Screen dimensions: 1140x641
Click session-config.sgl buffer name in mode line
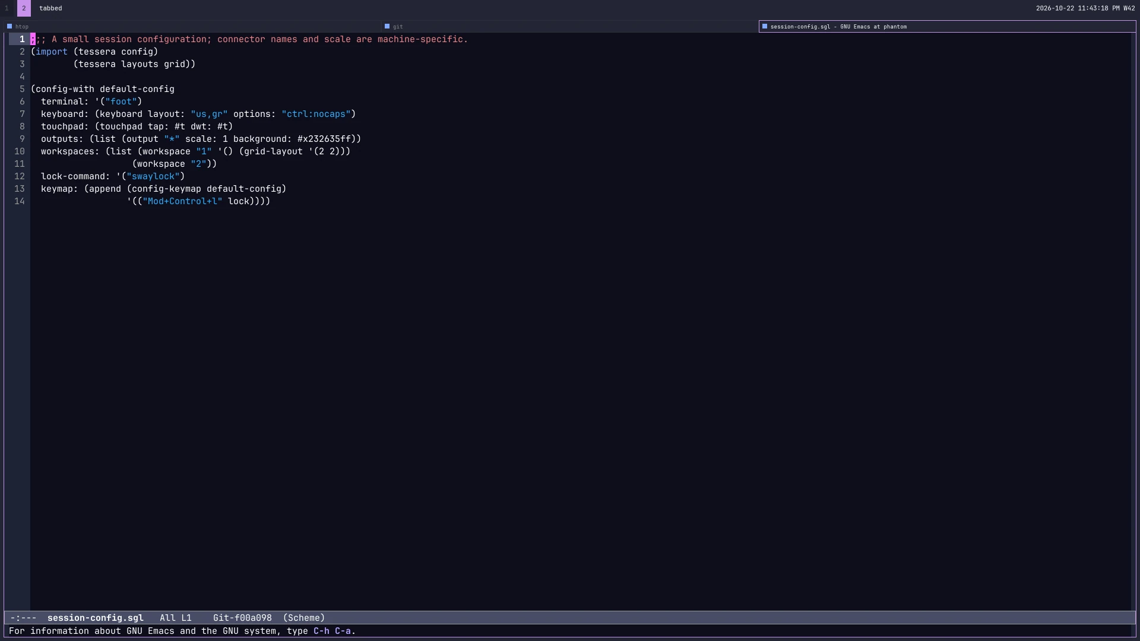tap(96, 618)
